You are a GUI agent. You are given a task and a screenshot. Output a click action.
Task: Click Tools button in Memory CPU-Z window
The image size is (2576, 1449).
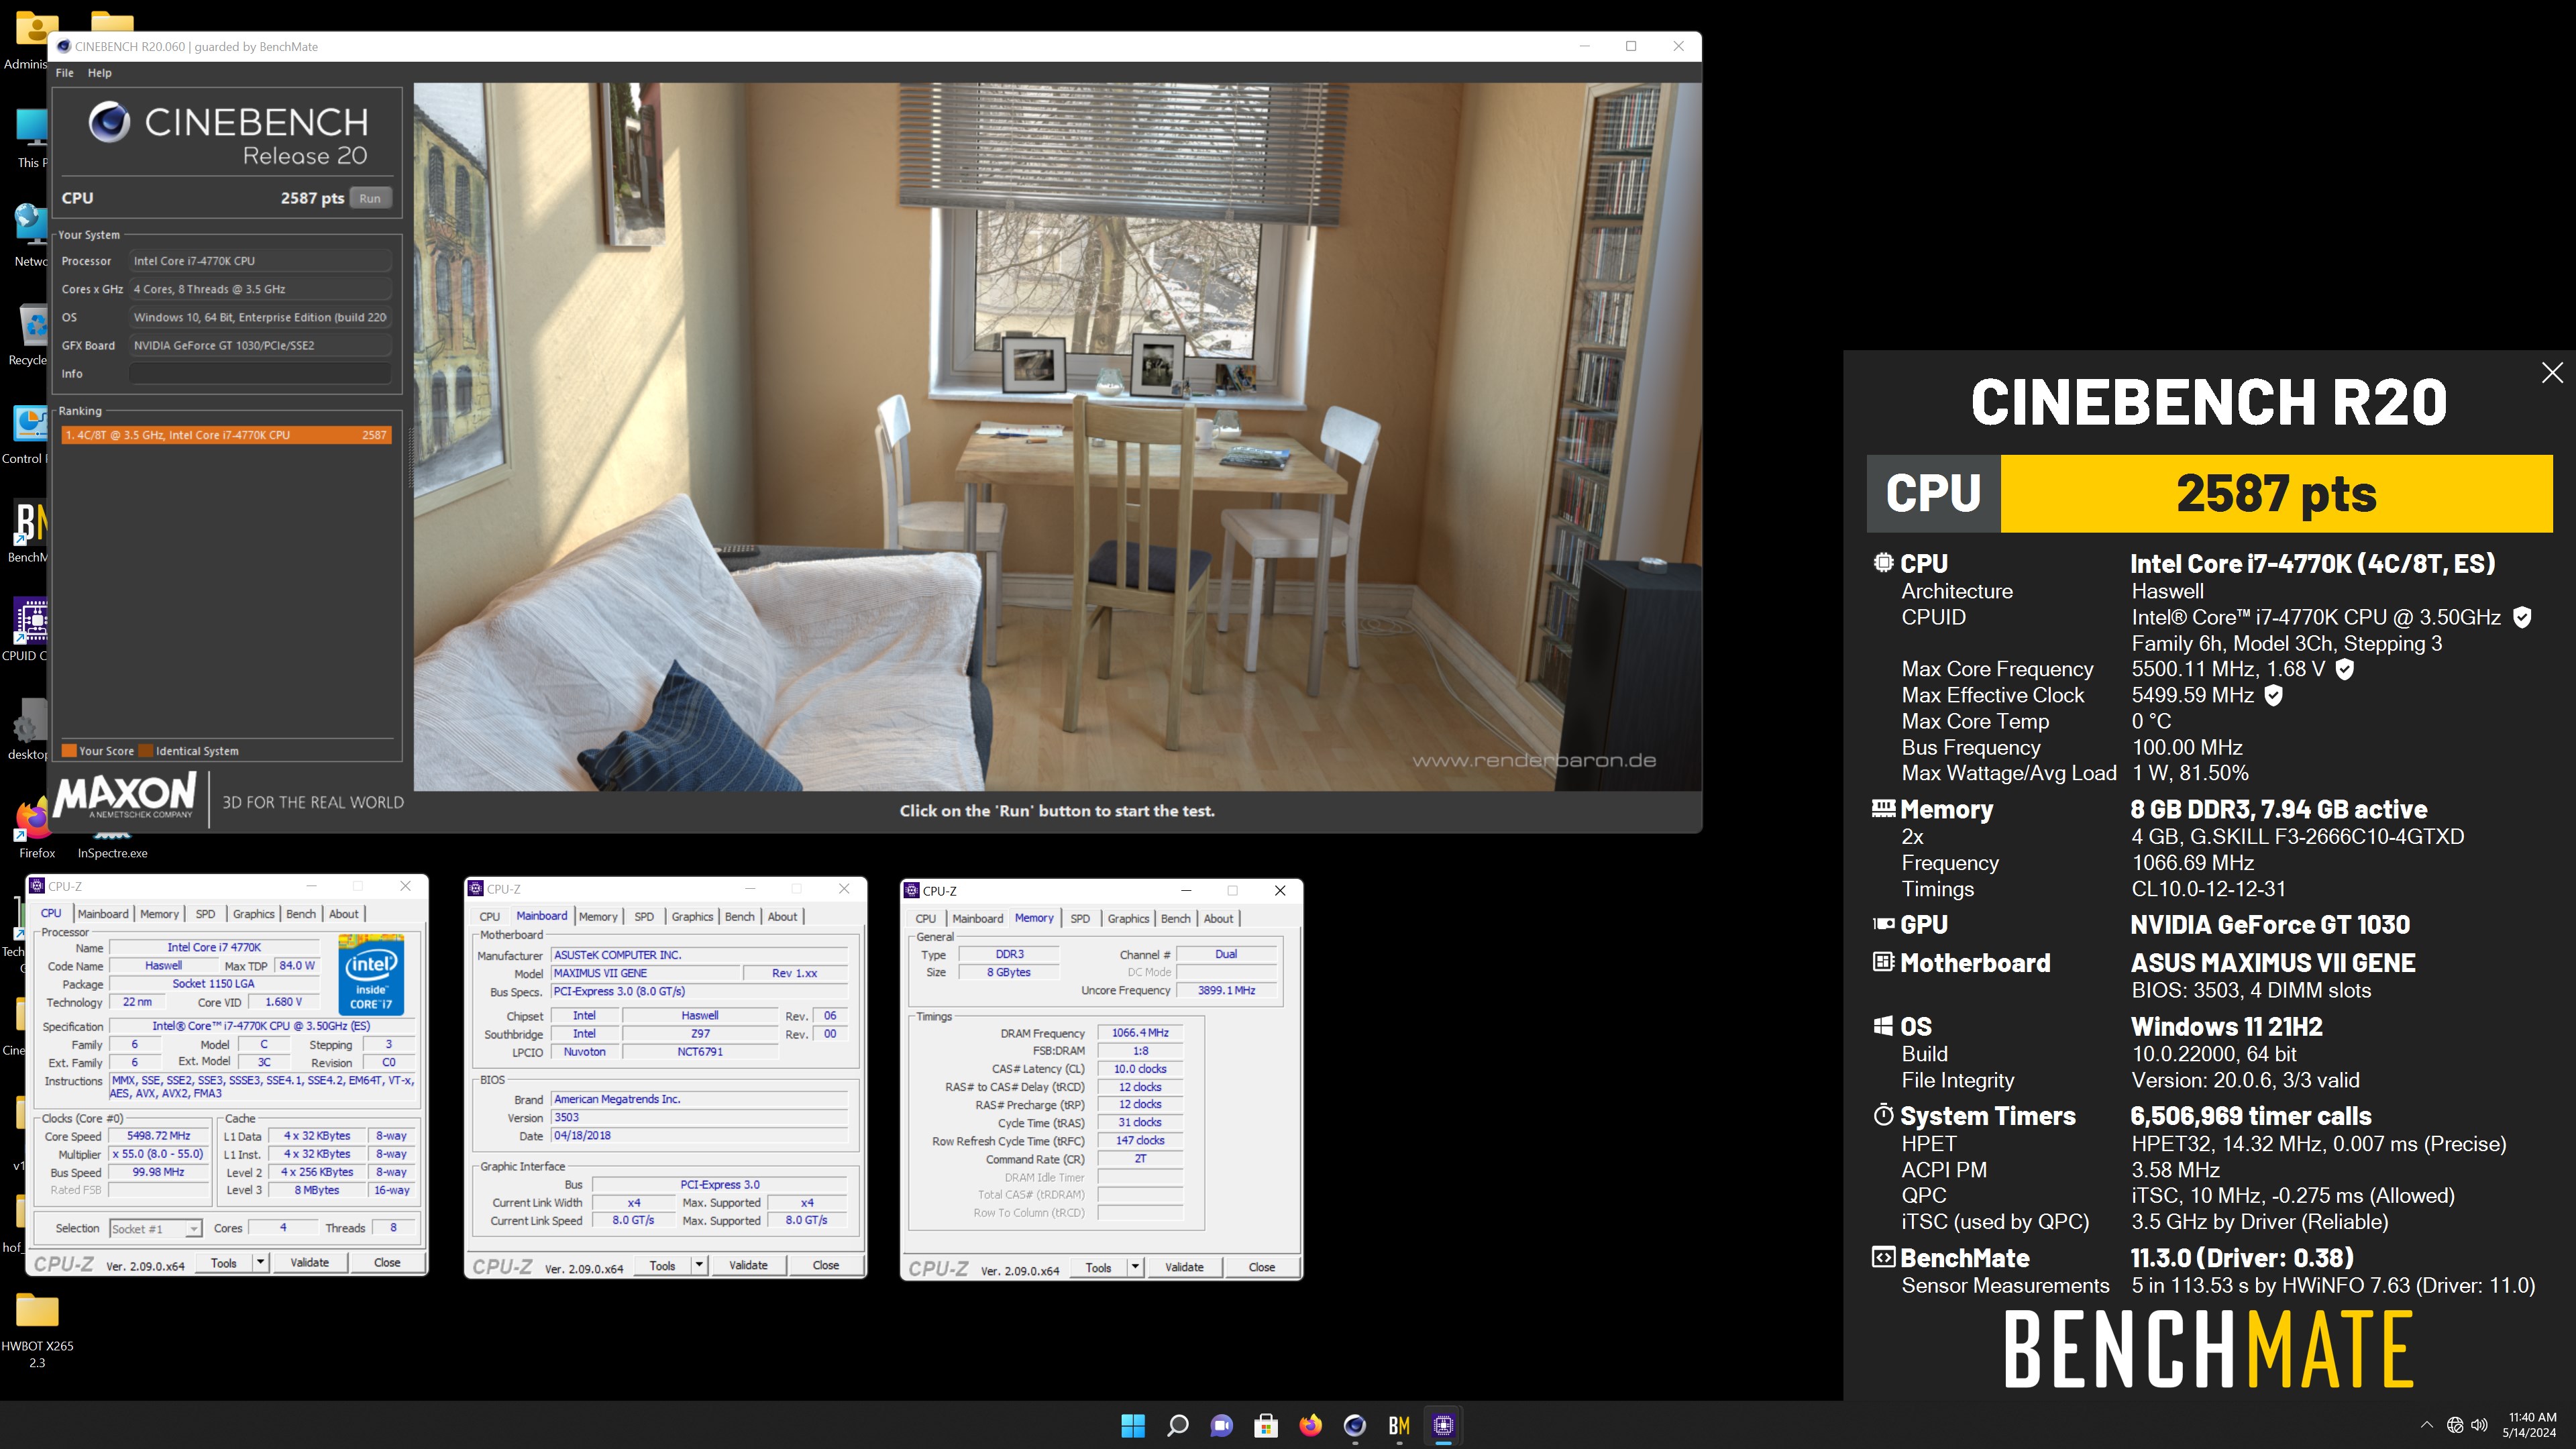(1098, 1268)
